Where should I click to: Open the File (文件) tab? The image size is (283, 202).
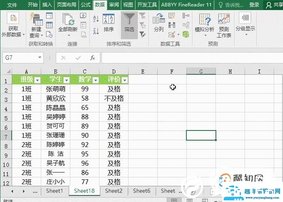coord(12,5)
